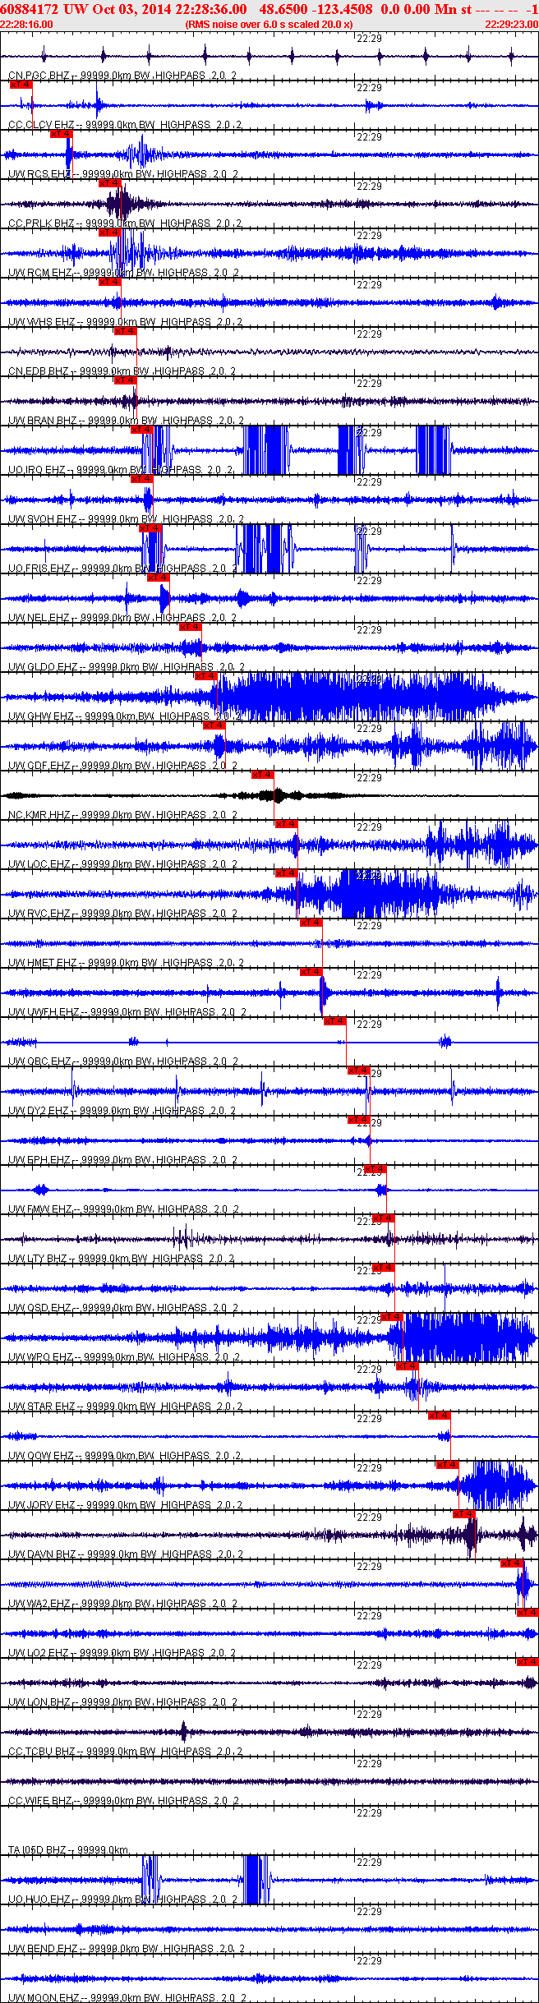This screenshot has width=539, height=2003.
Task: Click the start time 22:28:16.00 label
Action: click(26, 25)
